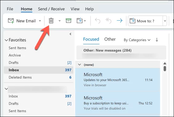174x117 pixels.
Task: Click the message list scrollbar thumb
Action: (165, 68)
